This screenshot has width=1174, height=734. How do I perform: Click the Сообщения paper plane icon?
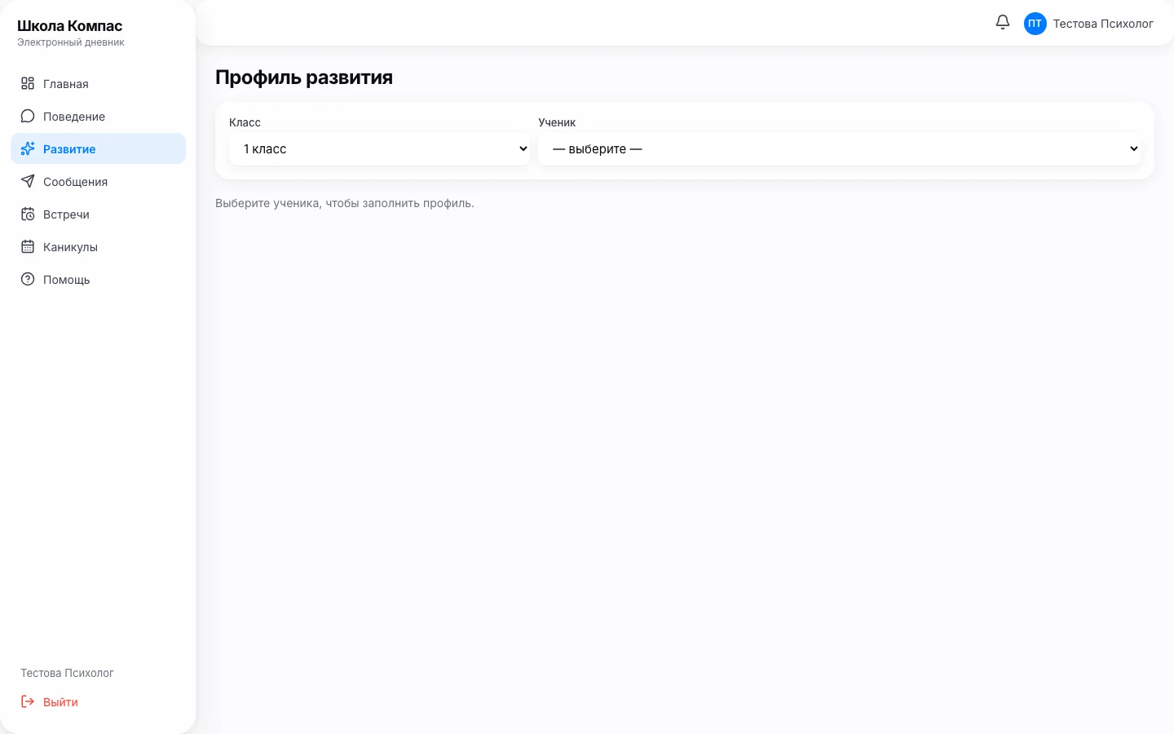[x=28, y=181]
